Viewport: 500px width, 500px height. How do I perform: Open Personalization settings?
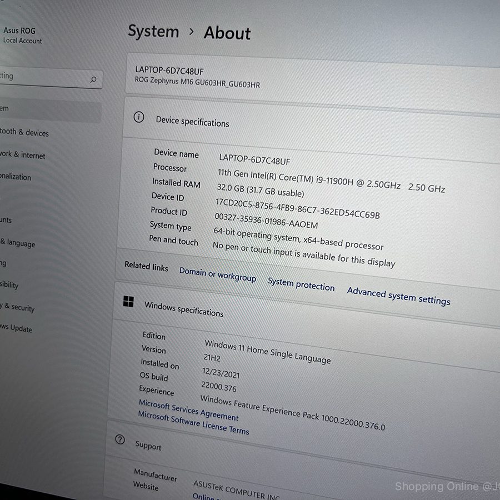point(16,177)
